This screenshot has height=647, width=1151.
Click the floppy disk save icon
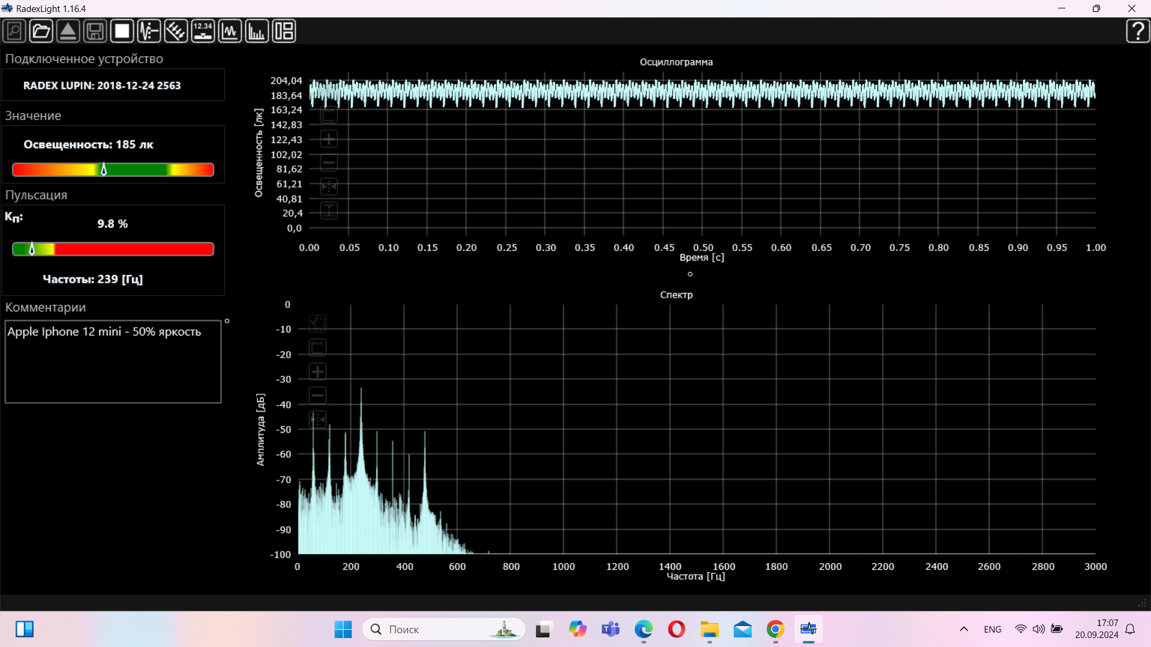click(95, 31)
